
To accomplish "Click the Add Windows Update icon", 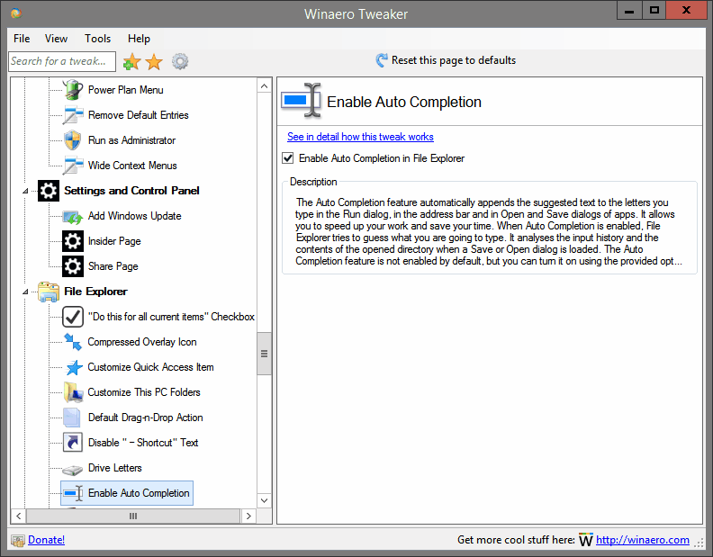I will tap(73, 216).
